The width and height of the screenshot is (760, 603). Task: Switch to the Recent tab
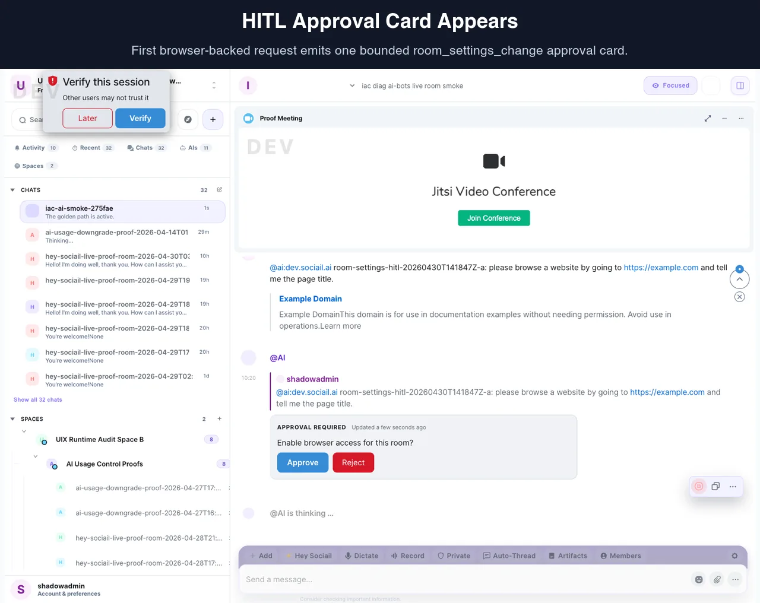pyautogui.click(x=92, y=148)
